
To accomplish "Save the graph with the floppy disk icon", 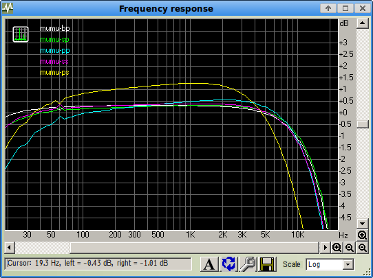I will 267,264.
